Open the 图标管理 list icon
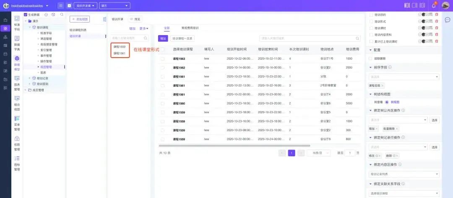Viewport: 453px width, 198px height. coord(17,158)
